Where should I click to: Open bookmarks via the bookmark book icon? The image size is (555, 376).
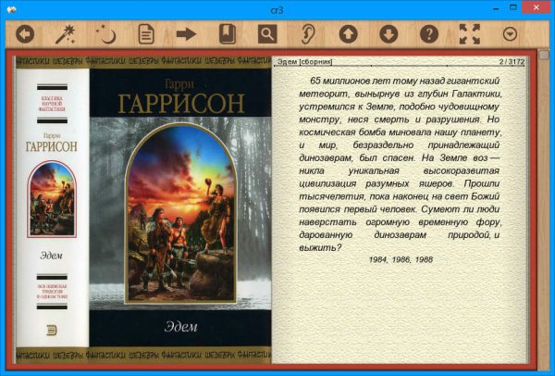coord(228,34)
